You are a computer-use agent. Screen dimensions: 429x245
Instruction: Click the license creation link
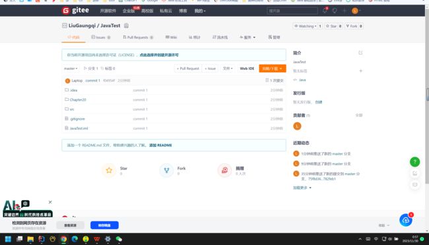coord(159,55)
